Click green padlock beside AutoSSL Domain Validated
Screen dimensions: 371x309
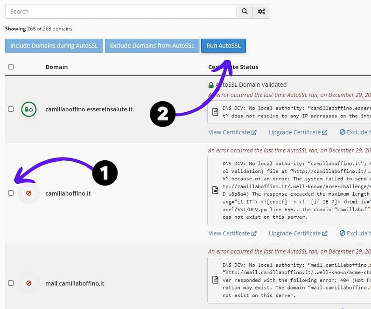pos(211,85)
